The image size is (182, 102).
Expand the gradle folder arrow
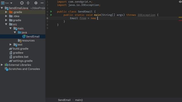click(x=6, y=20)
